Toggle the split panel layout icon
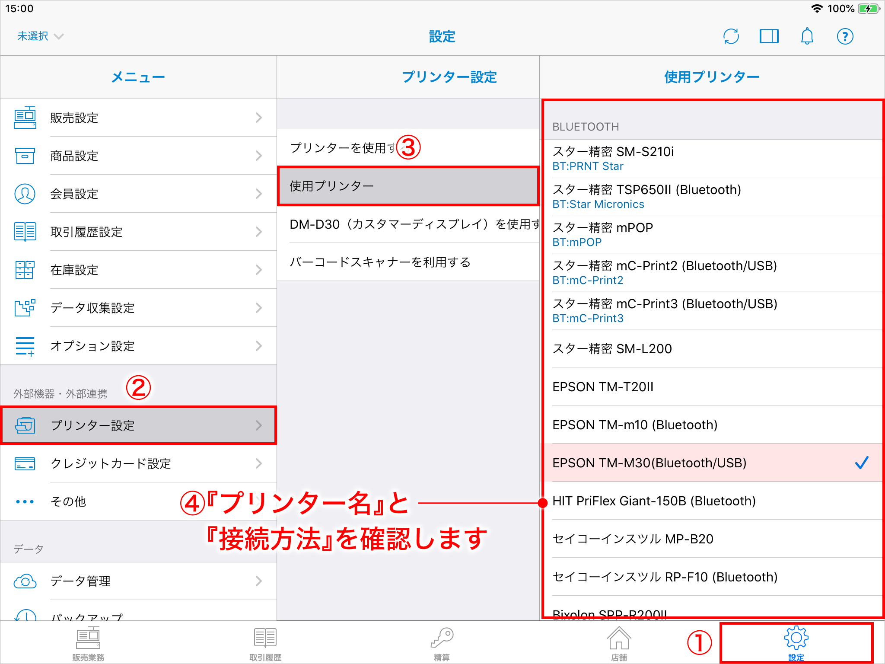This screenshot has width=885, height=664. click(x=769, y=36)
